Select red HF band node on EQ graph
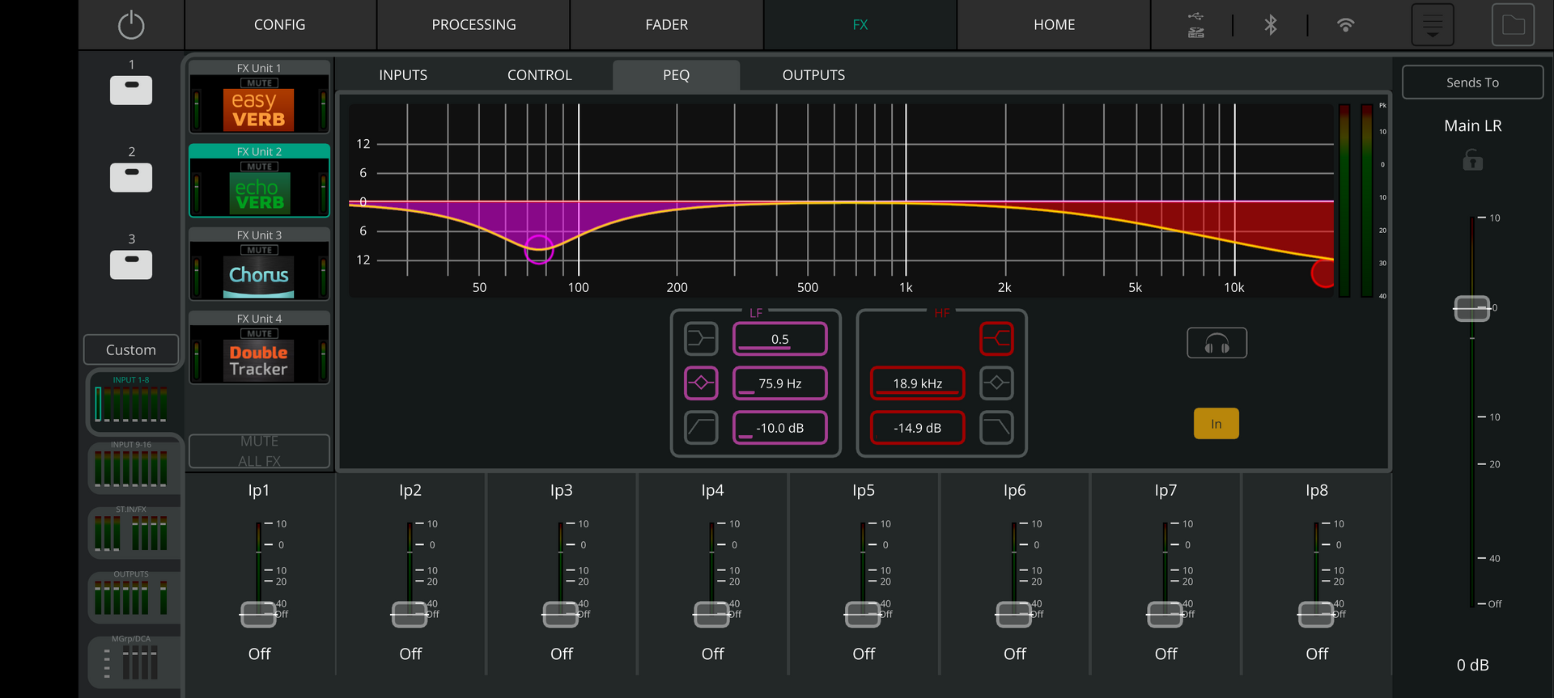This screenshot has height=698, width=1554. click(x=1324, y=273)
